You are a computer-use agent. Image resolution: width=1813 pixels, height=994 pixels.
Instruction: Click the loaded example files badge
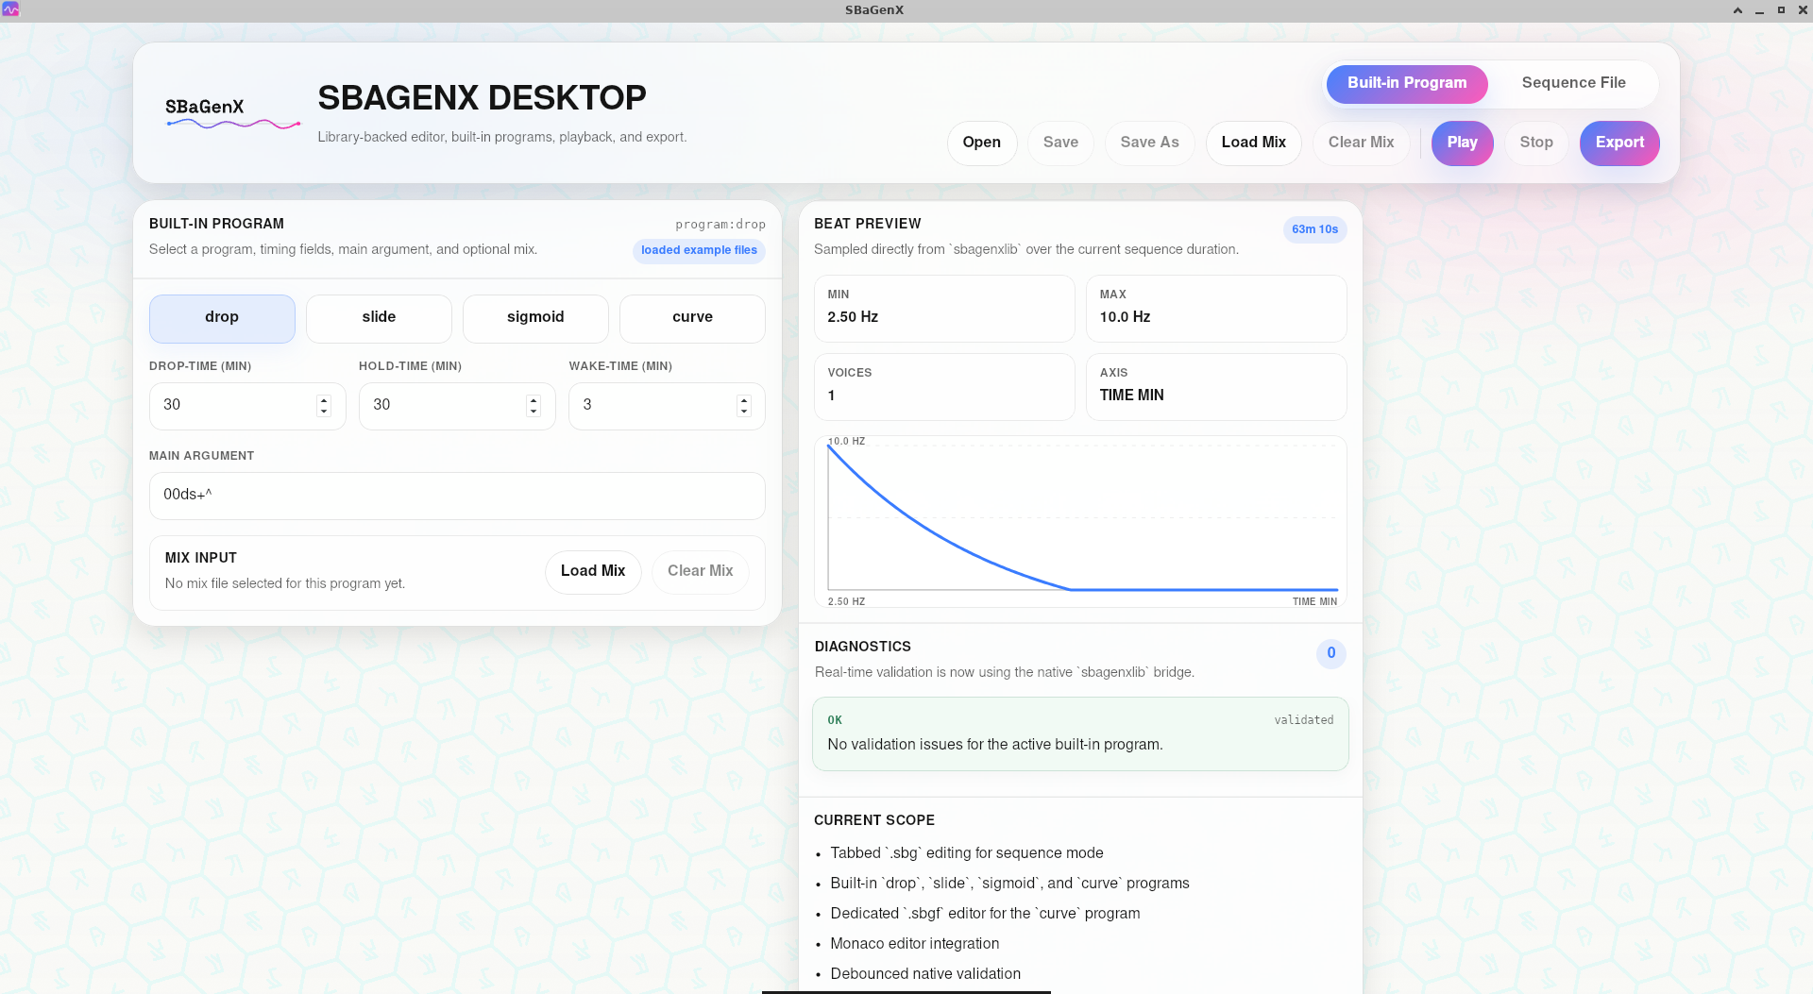699,250
